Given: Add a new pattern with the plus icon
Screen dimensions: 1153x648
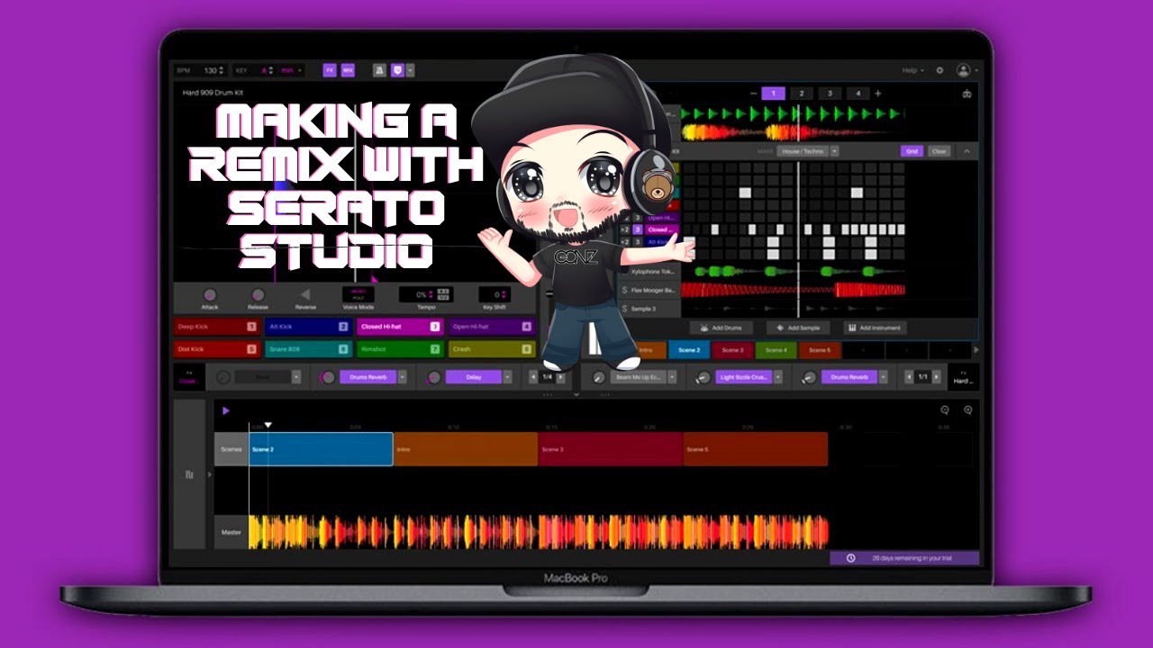Looking at the screenshot, I should click(x=878, y=93).
